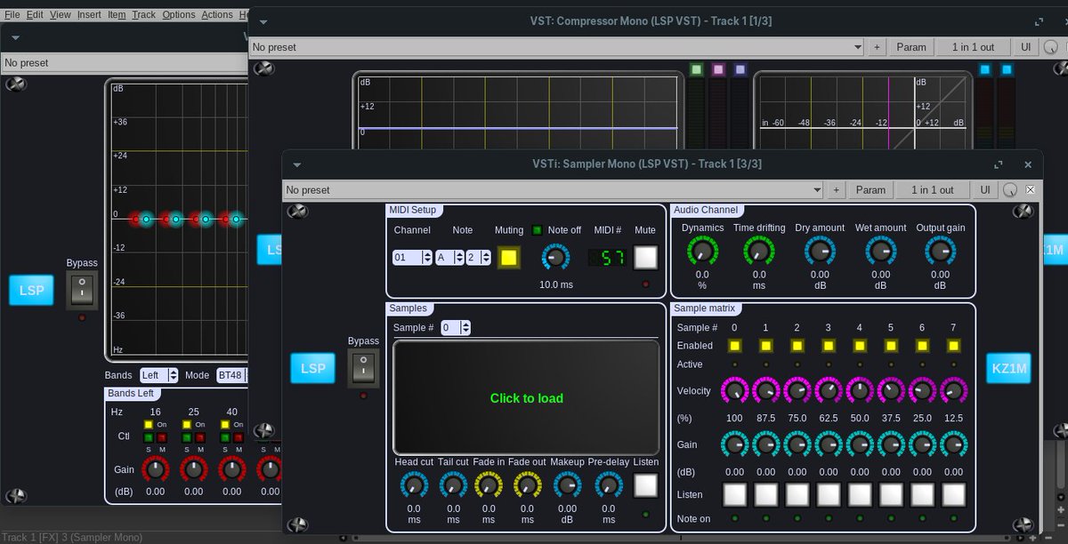Increment the Sample # spinner
The image size is (1068, 544).
[466, 324]
